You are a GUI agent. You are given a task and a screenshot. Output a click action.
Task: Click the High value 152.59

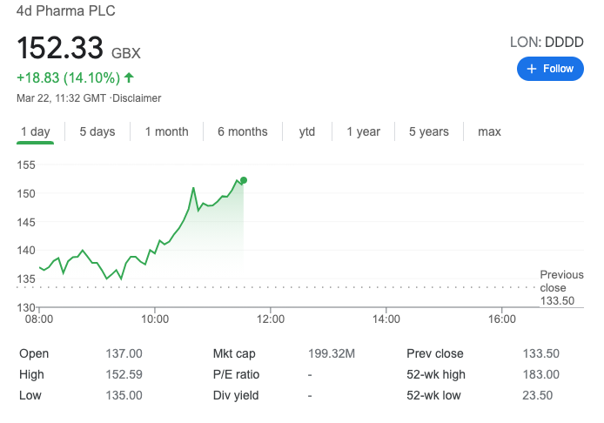coord(124,374)
